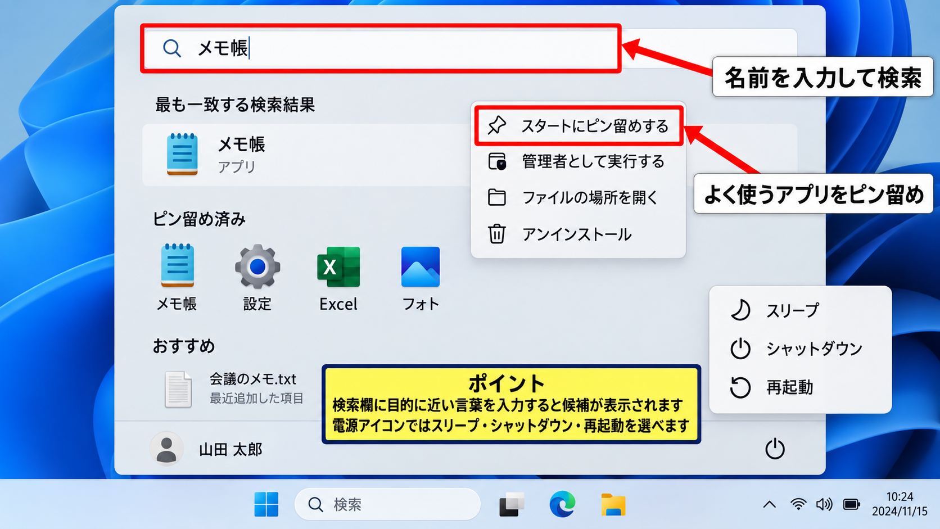Click the Start menu search field
This screenshot has width=940, height=529.
click(470, 48)
